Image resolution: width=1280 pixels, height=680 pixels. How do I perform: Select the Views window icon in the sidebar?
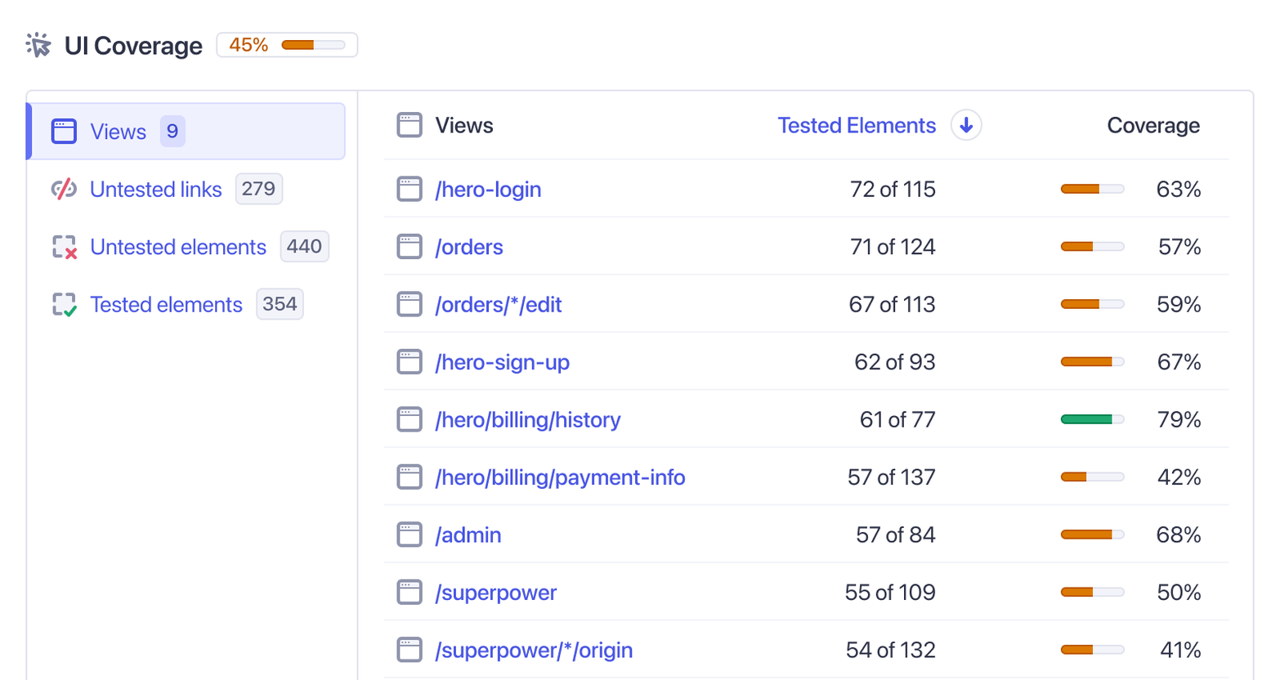(64, 131)
